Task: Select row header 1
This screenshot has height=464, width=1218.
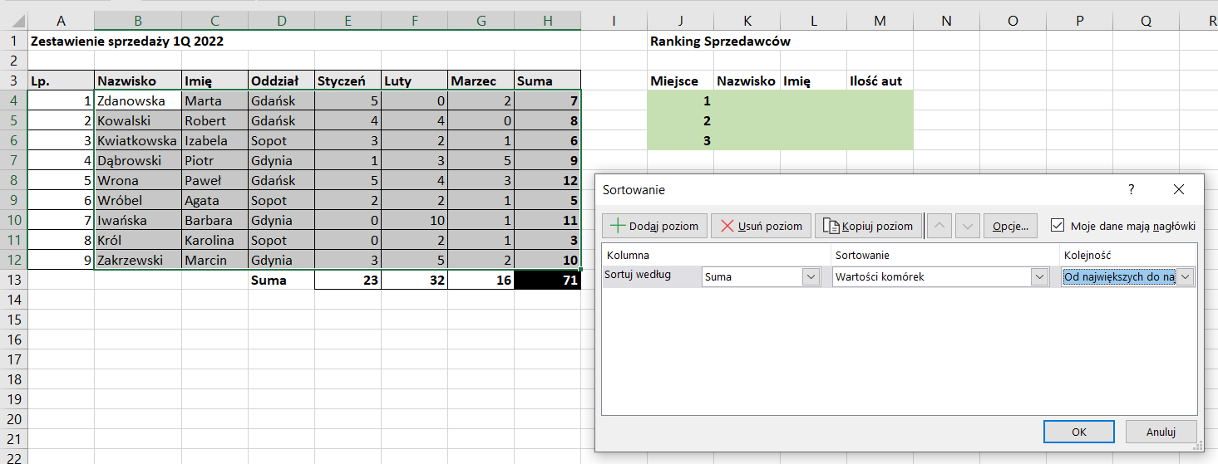Action: [13, 41]
